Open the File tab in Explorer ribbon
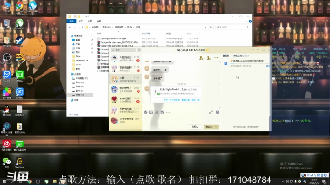 [x=71, y=21]
